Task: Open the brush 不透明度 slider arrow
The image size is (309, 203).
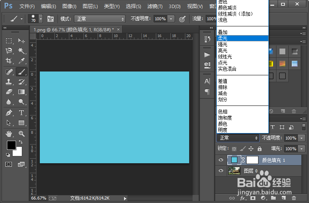Action: [171, 19]
